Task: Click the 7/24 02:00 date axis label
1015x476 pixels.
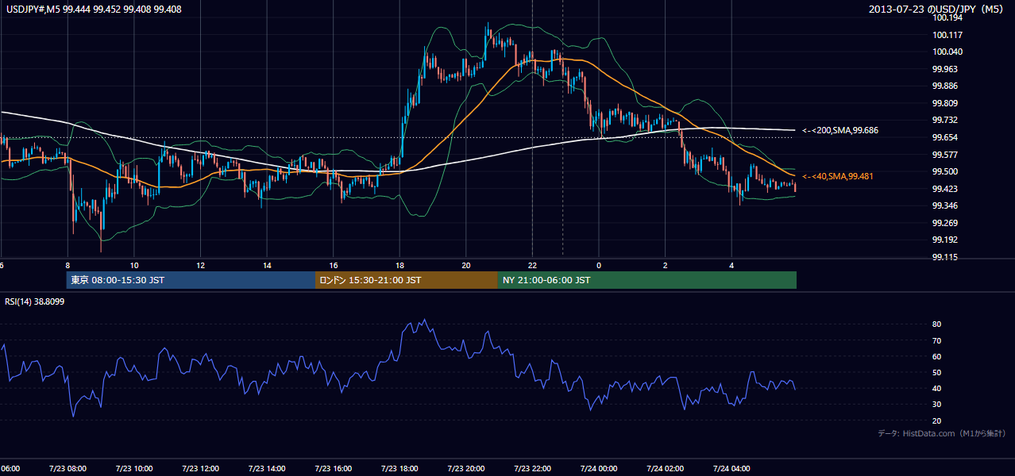Action: pos(665,469)
